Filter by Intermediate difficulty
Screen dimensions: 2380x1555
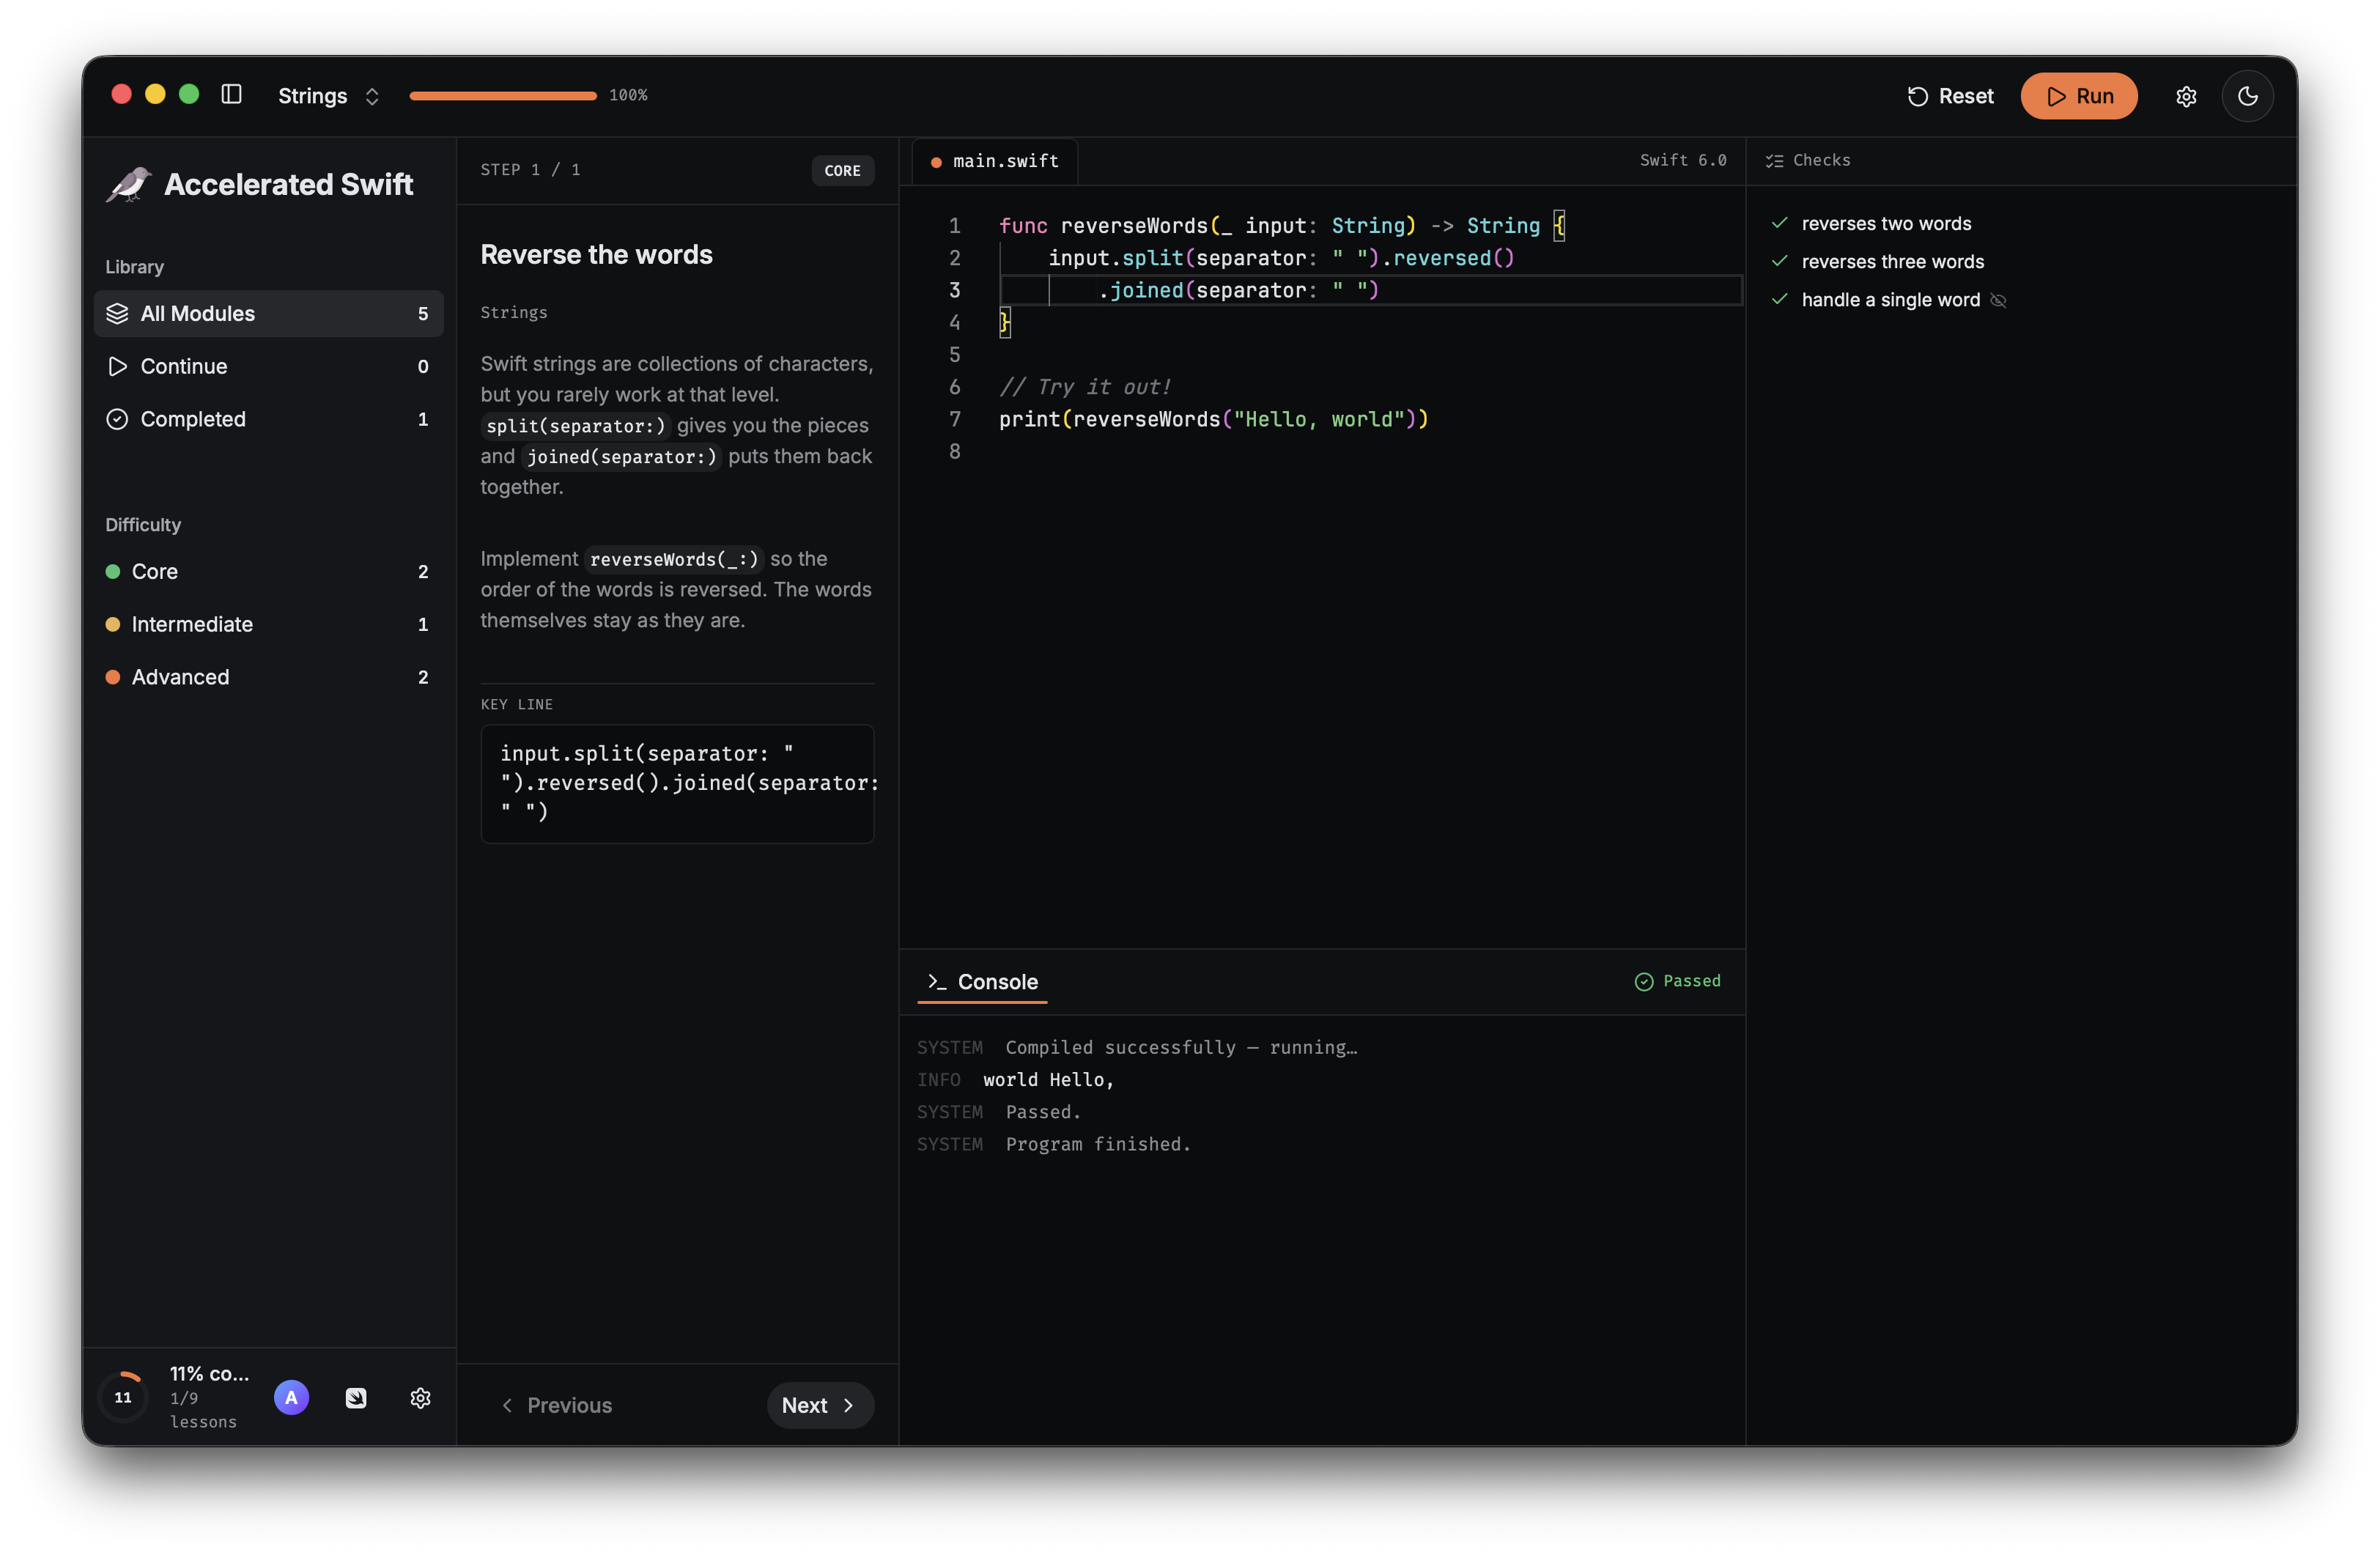268,624
